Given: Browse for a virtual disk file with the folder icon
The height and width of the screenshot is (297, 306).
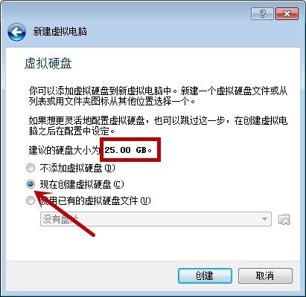Looking at the screenshot, I should coord(284,219).
